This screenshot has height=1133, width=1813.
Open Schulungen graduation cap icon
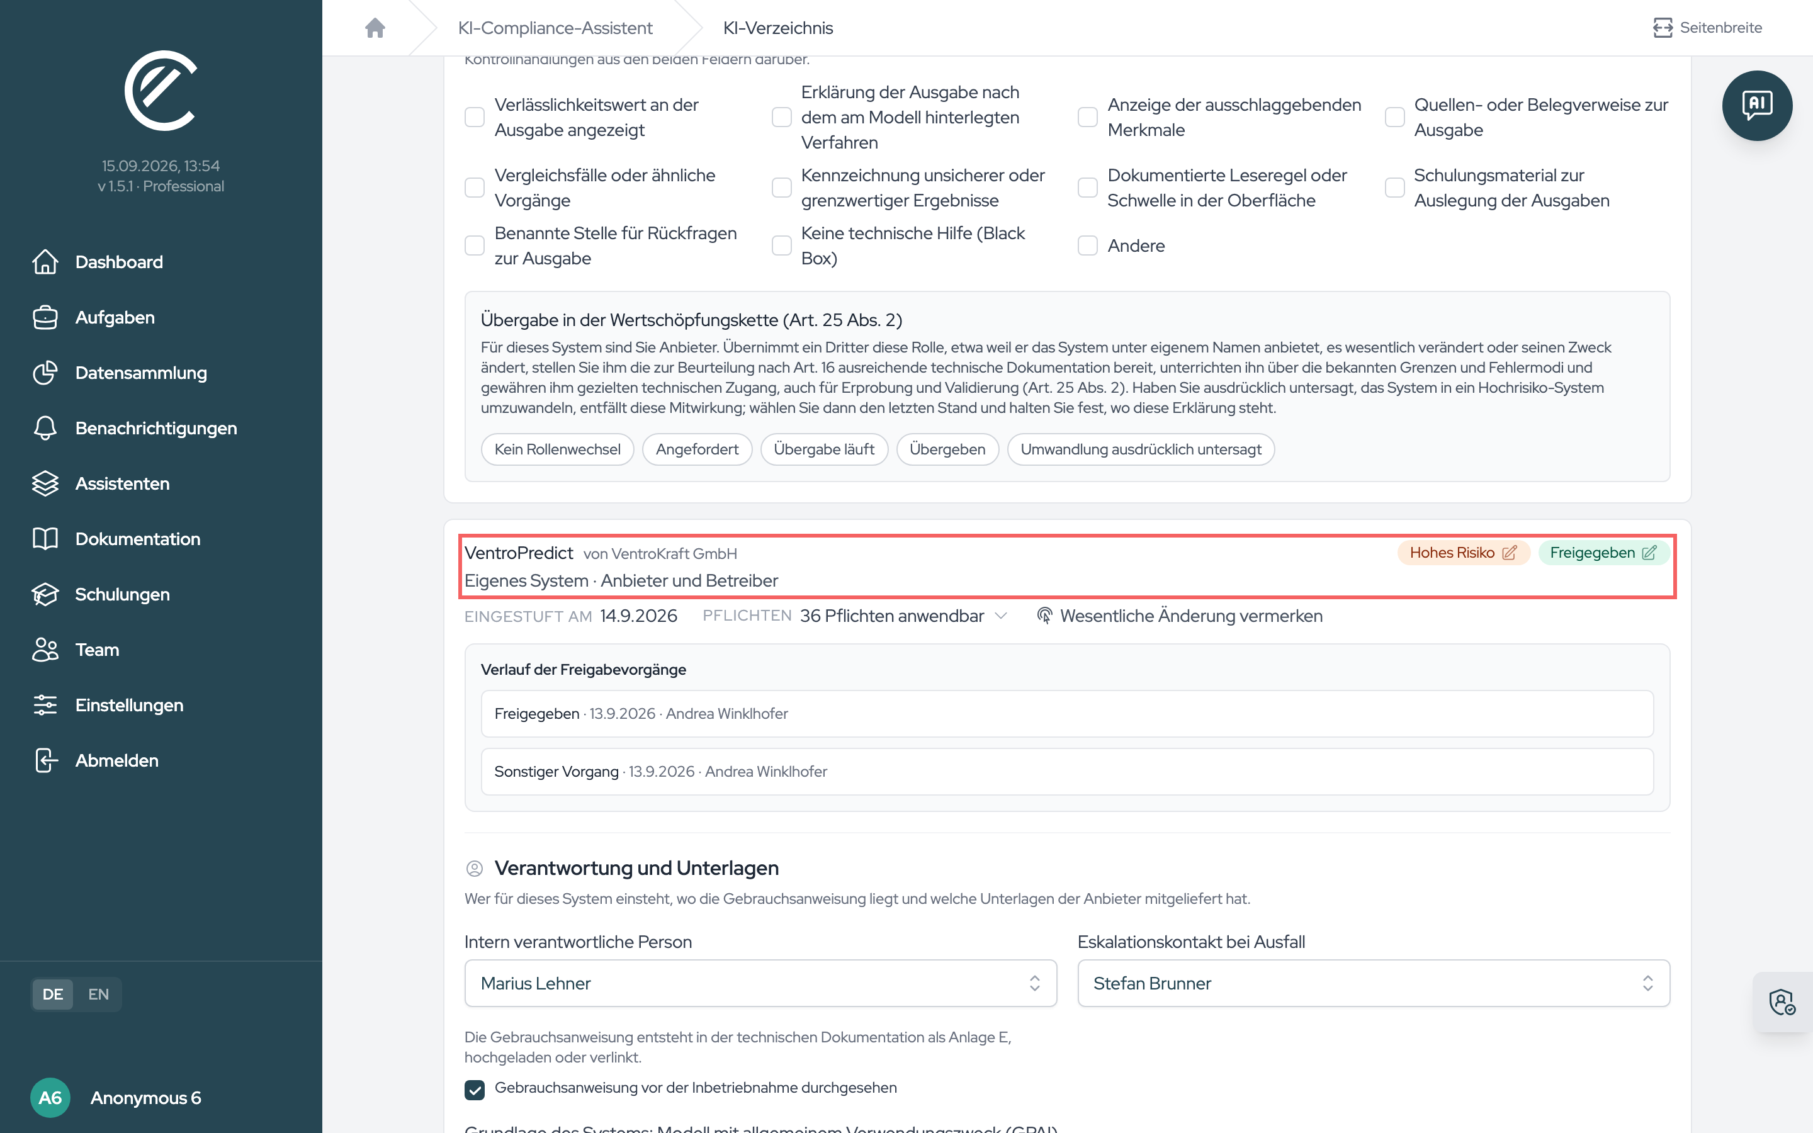(x=45, y=594)
